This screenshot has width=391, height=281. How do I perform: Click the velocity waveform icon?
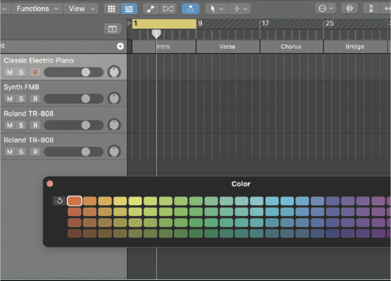349,8
